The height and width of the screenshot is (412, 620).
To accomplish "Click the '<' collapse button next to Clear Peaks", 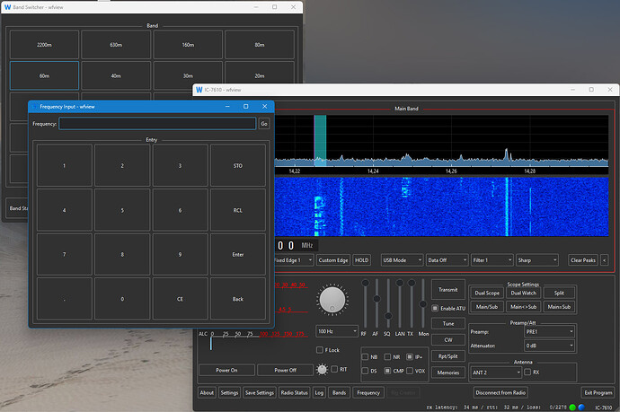I will (x=604, y=260).
